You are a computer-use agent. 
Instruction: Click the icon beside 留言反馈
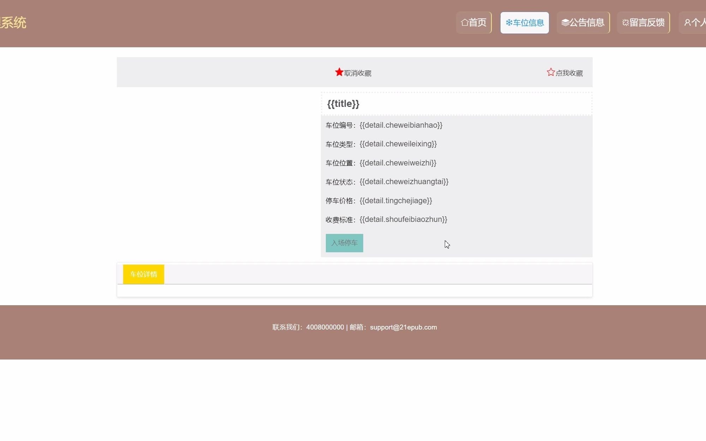point(626,23)
